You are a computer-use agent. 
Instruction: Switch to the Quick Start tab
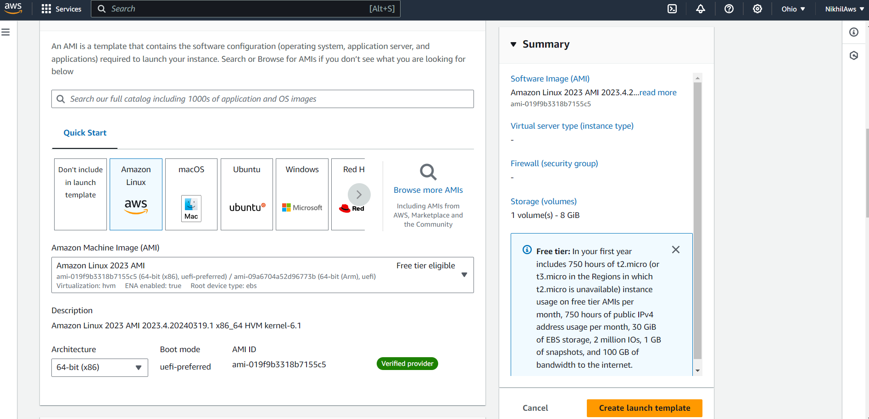pyautogui.click(x=85, y=133)
